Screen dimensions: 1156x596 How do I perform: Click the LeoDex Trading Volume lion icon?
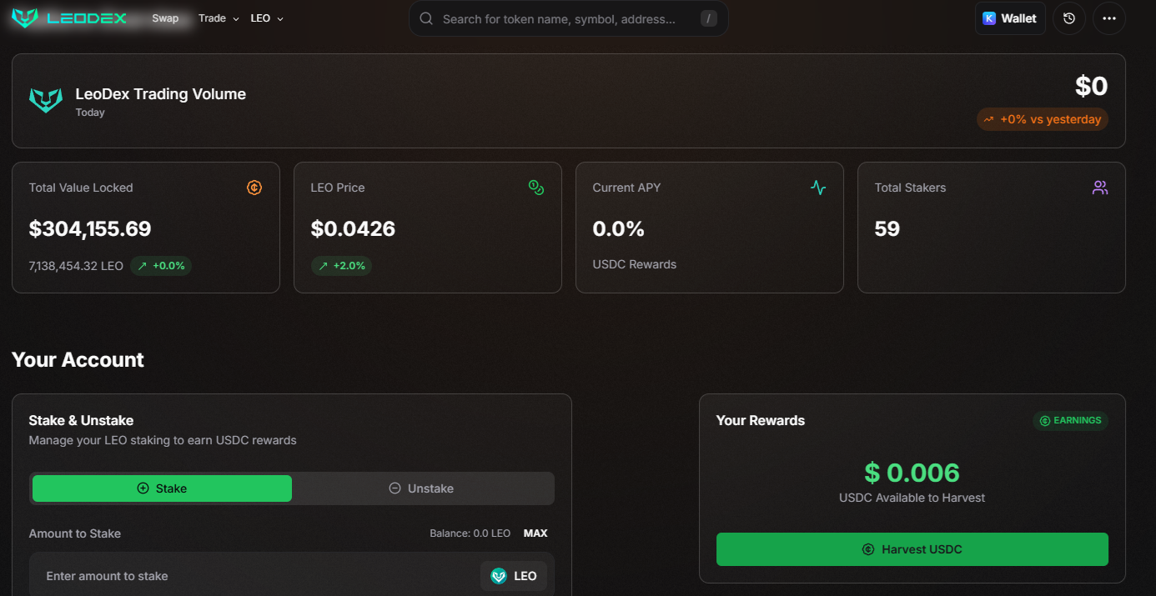[46, 101]
